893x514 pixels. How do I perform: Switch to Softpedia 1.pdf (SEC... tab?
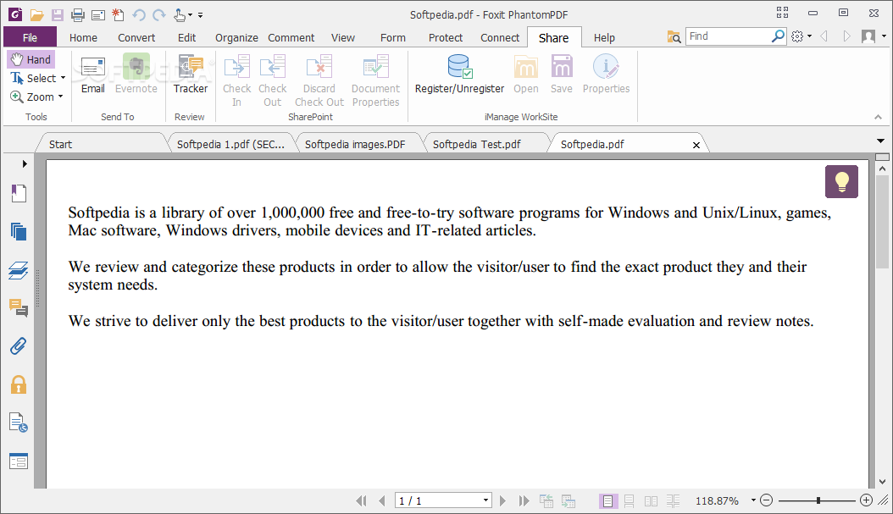click(230, 145)
